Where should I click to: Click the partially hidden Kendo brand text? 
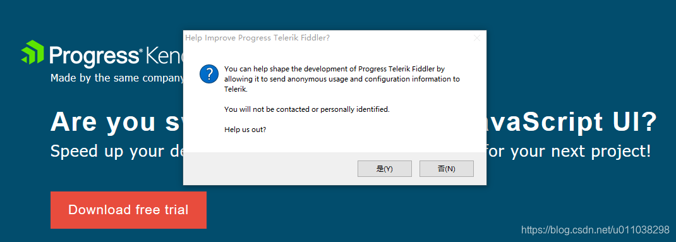[165, 55]
